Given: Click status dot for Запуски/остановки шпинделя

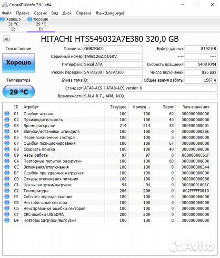Looking at the screenshot, I should tap(7, 131).
